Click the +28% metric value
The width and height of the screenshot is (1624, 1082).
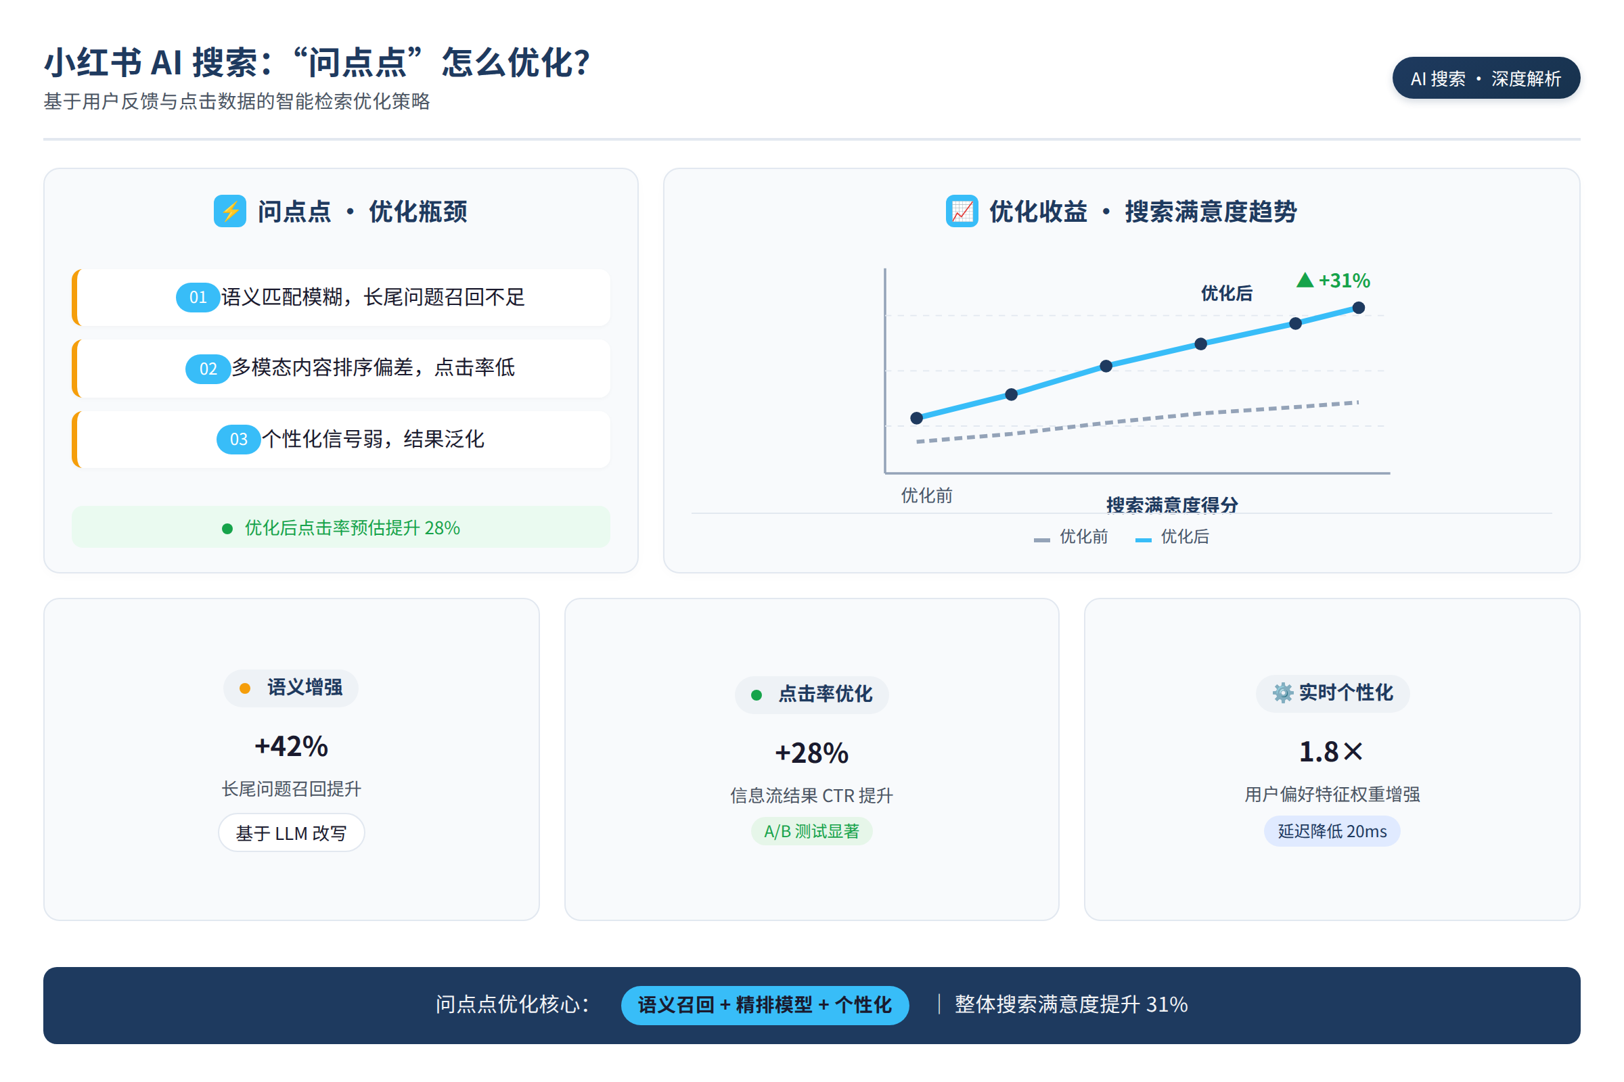tap(812, 753)
